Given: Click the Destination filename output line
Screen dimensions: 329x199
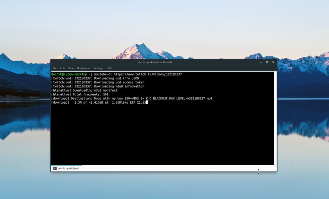Looking at the screenshot, I should pos(132,98).
